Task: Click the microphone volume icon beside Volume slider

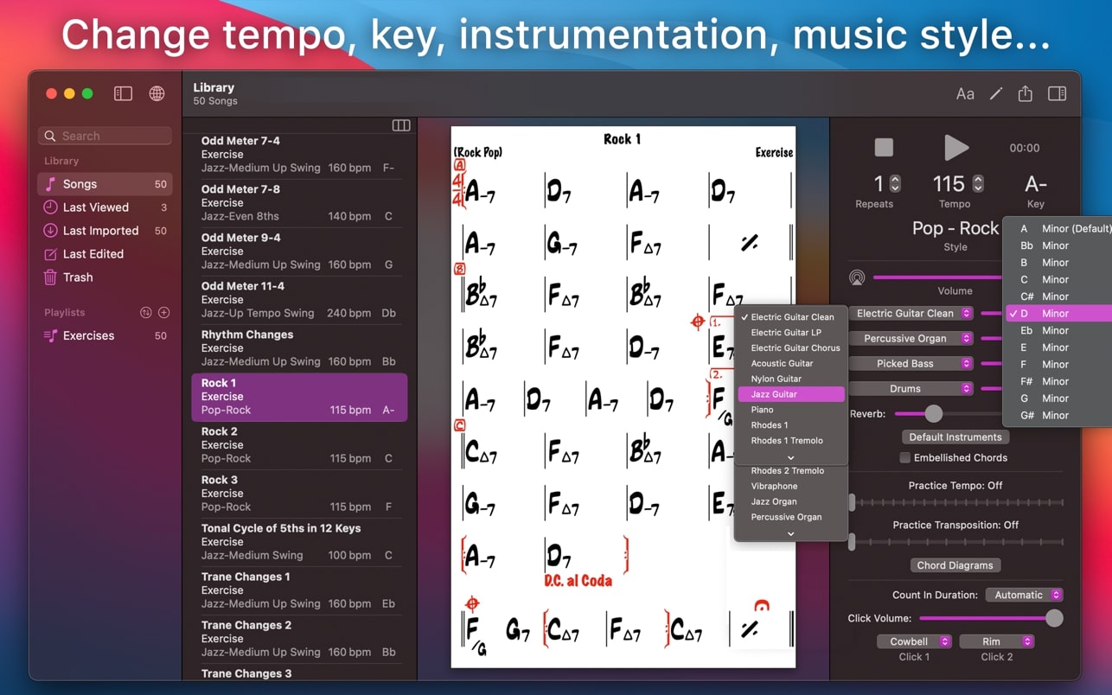Action: pyautogui.click(x=857, y=277)
